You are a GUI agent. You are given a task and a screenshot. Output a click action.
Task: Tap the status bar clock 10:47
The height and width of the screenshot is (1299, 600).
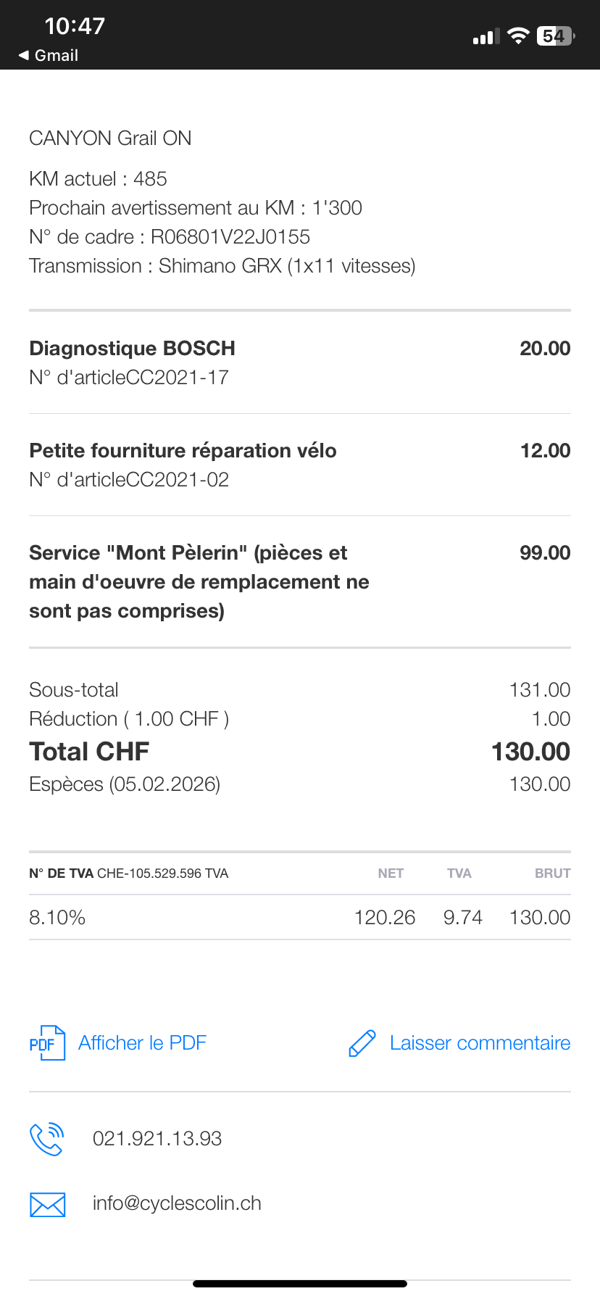[x=75, y=26]
